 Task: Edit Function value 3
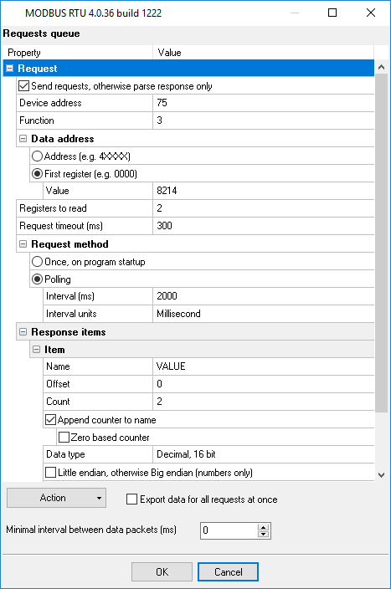pos(263,120)
